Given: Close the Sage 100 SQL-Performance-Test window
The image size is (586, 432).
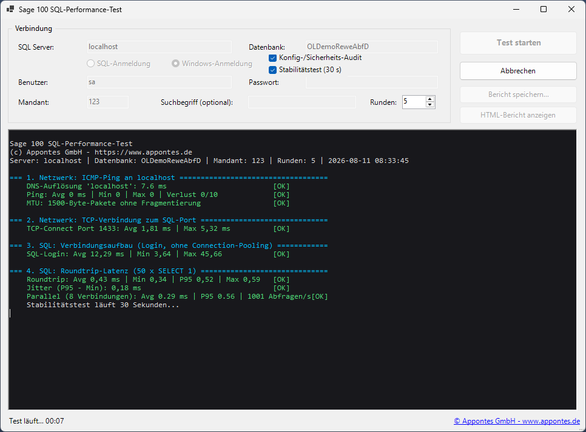Looking at the screenshot, I should (571, 9).
